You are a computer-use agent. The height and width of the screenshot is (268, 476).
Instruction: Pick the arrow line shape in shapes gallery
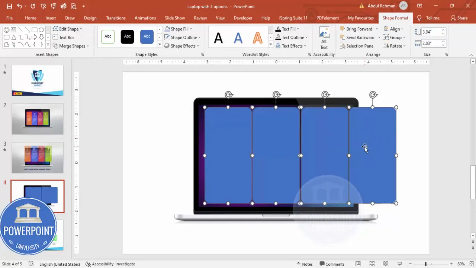point(27,30)
